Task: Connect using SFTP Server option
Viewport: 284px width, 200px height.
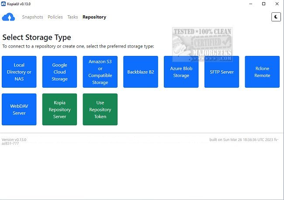Action: click(222, 72)
